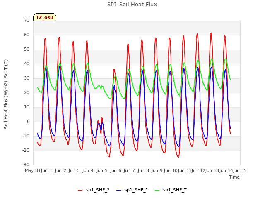The height and width of the screenshot is (198, 265).
Task: Click the Jun 7 x-axis tick label
Action: 129,170
